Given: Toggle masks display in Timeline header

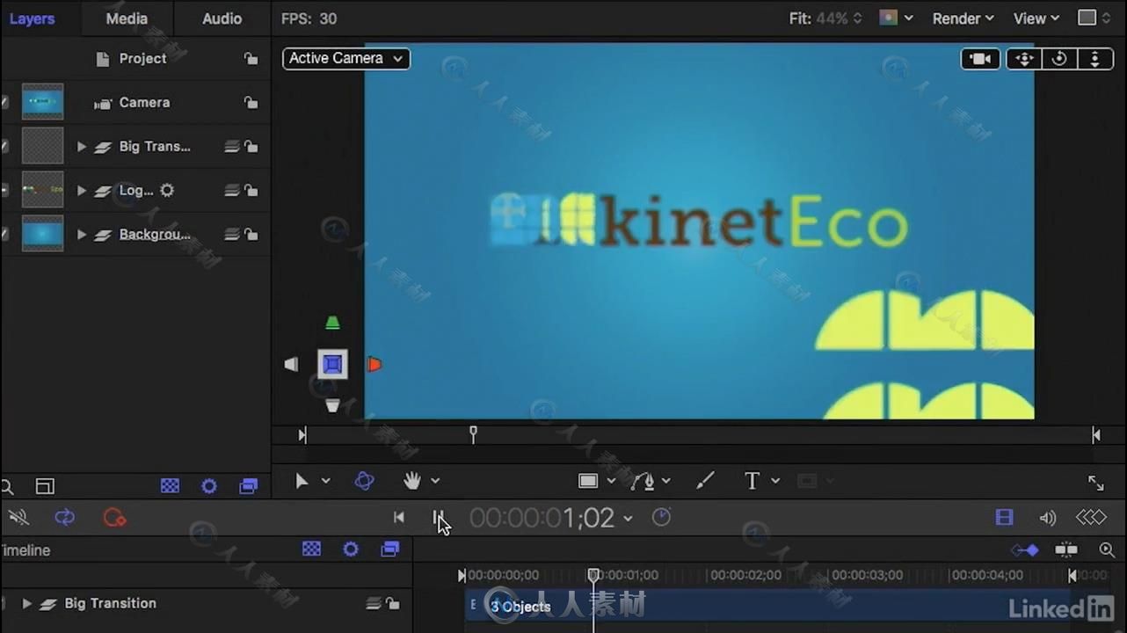Looking at the screenshot, I should [x=311, y=549].
